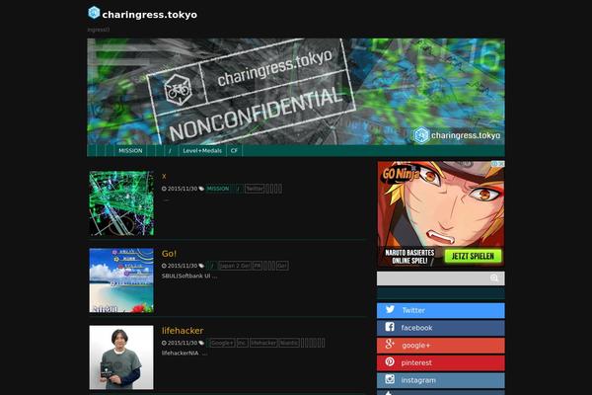
Task: Click the GO Ninja Naruto advertisement image
Action: (x=441, y=214)
